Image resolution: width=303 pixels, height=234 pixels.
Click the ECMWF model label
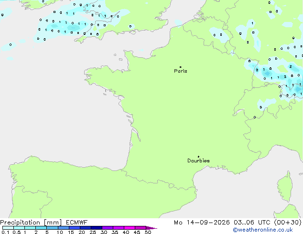77,223
